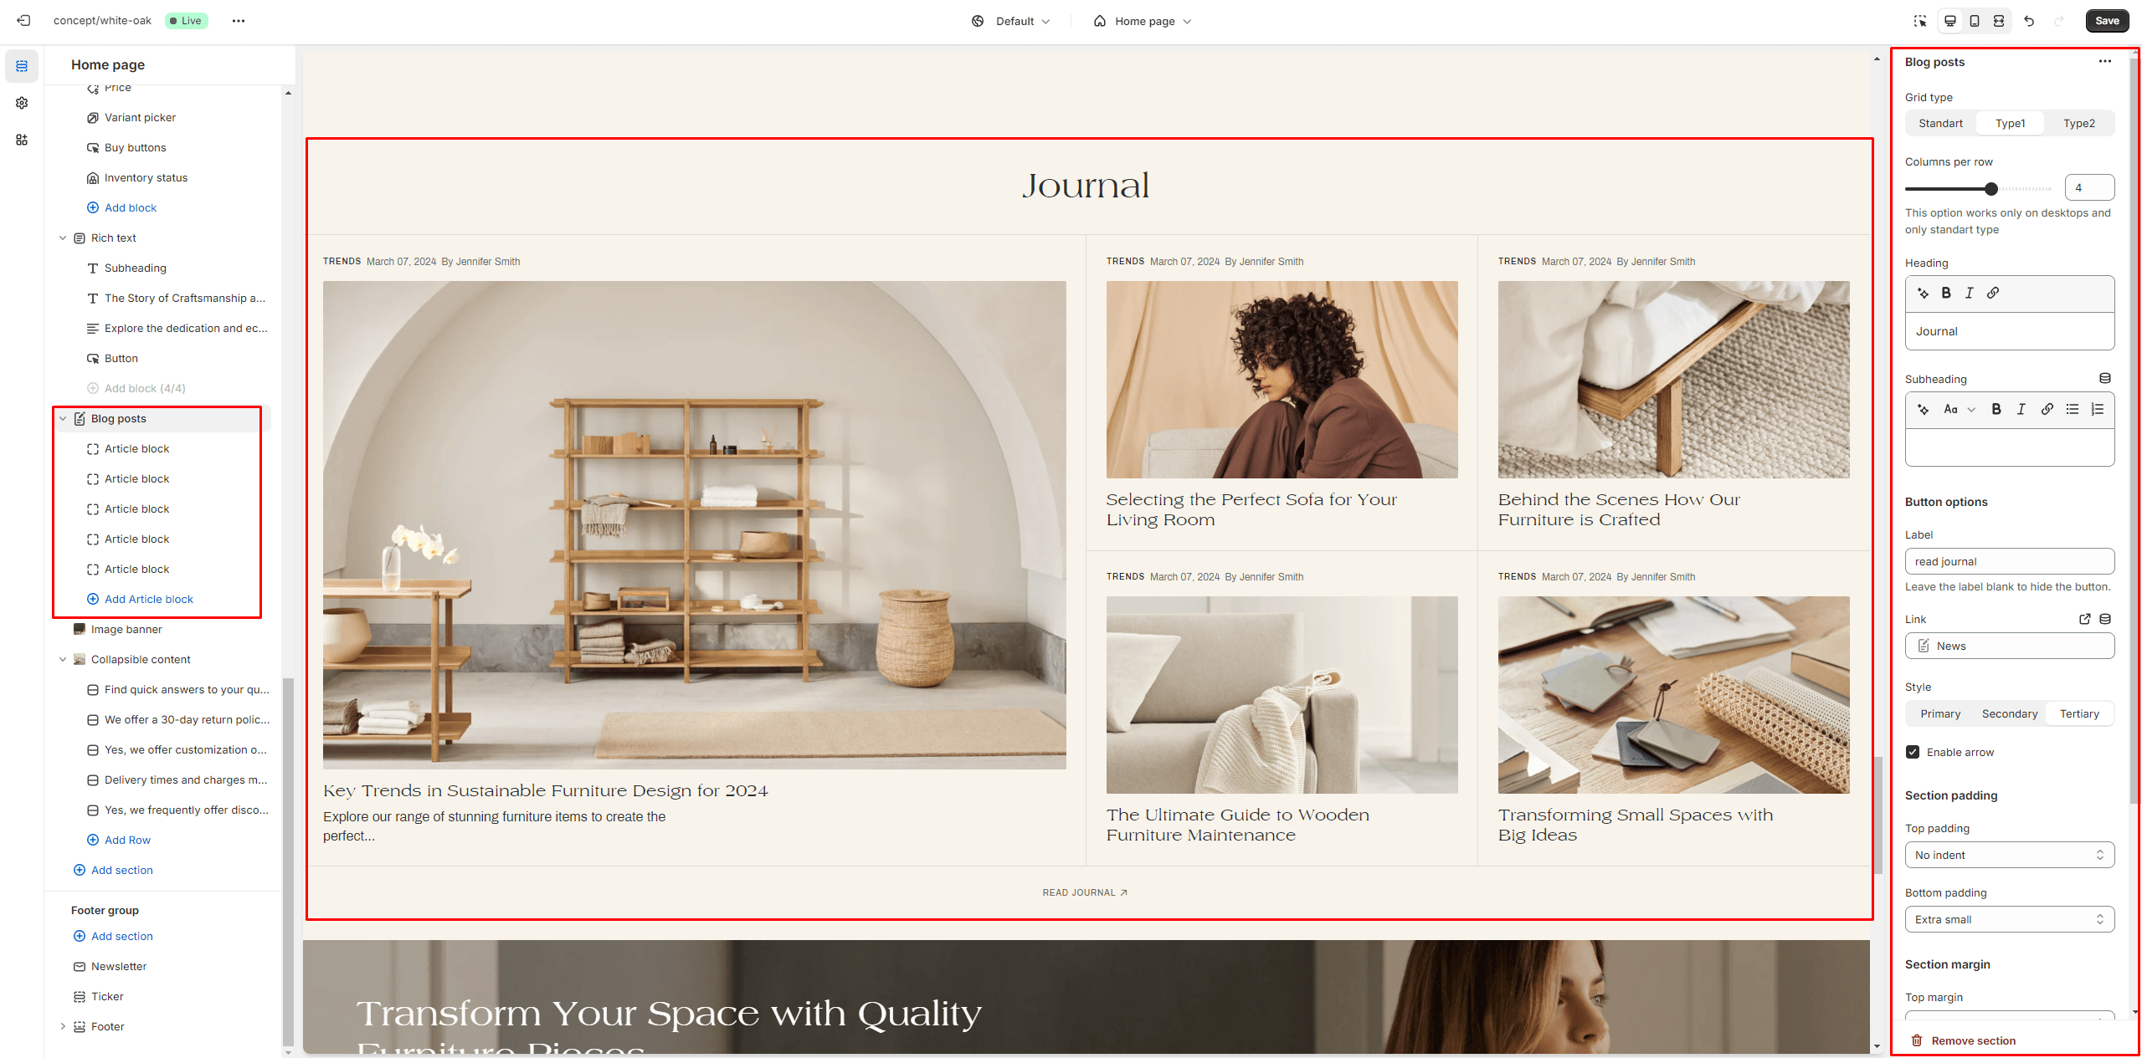Screen dimensions: 2142x1058
Task: Open the Top padding dropdown
Action: (2009, 855)
